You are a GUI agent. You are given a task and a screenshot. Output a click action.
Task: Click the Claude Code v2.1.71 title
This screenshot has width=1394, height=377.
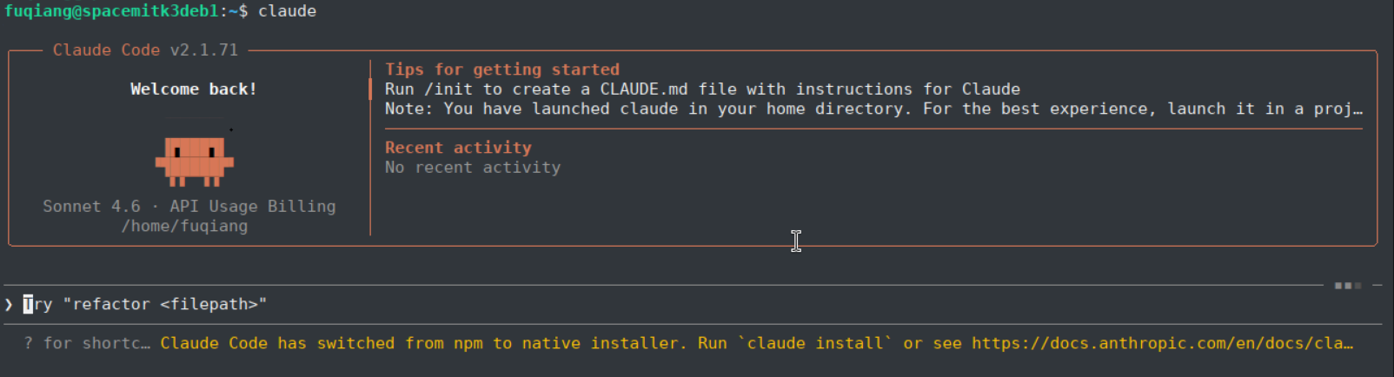[x=145, y=50]
